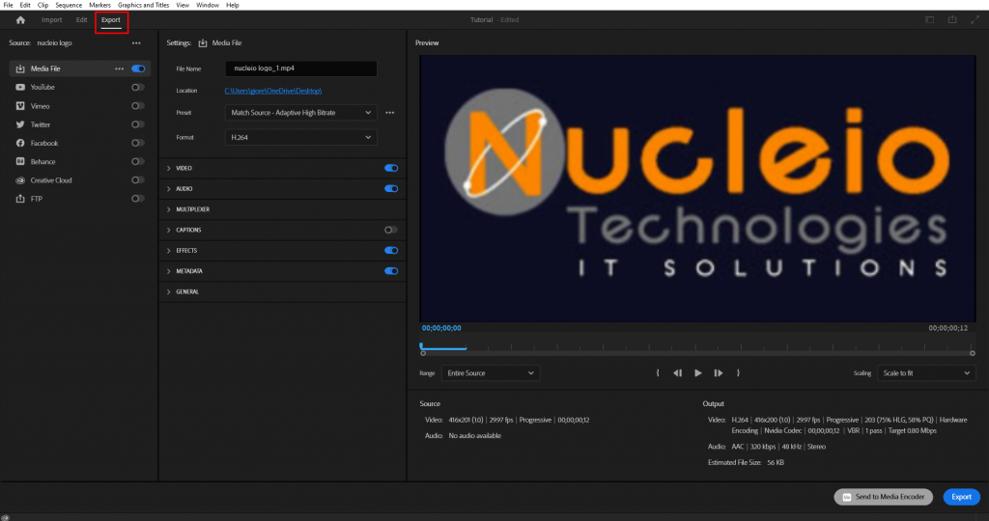The width and height of the screenshot is (989, 521).
Task: Open the File menu
Action: point(8,5)
